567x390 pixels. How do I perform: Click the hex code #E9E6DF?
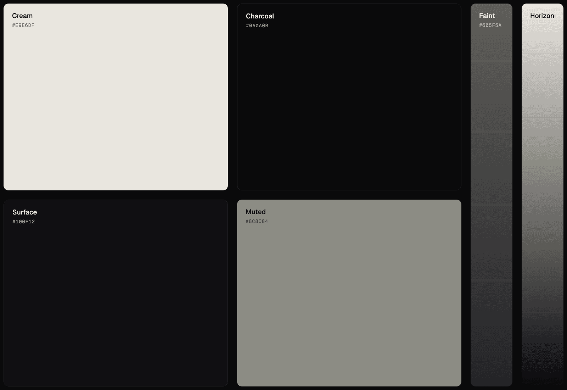[x=23, y=25]
